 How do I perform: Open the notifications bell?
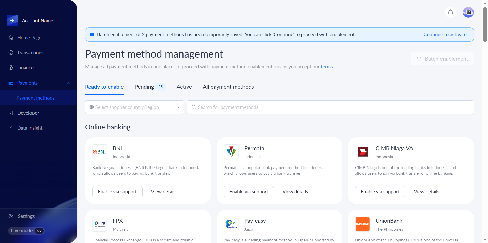coord(450,12)
